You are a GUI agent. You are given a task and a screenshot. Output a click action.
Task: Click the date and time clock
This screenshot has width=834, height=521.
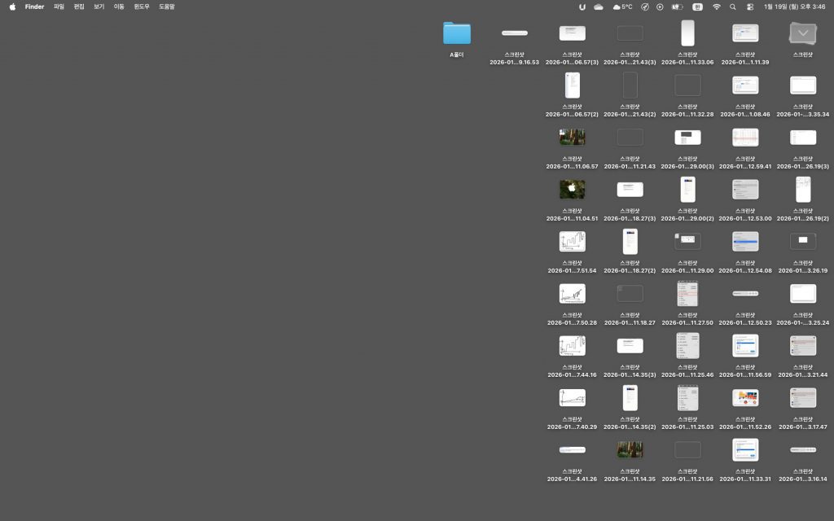(x=794, y=7)
